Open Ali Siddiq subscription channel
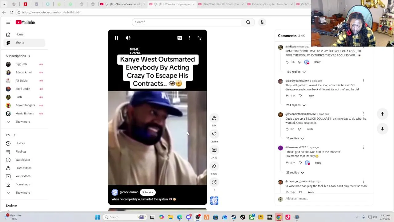Screen dimensions: 394x222 click(24, 80)
